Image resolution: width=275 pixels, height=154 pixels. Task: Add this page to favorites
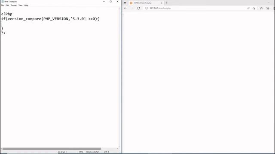254,8
